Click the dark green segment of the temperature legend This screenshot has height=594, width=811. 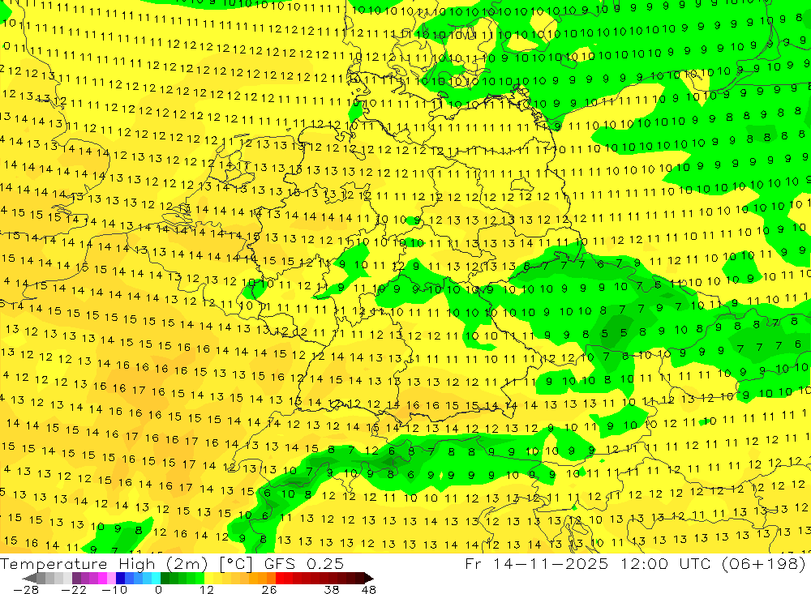[x=165, y=578]
